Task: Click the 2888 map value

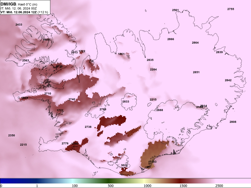Action: (x=160, y=110)
